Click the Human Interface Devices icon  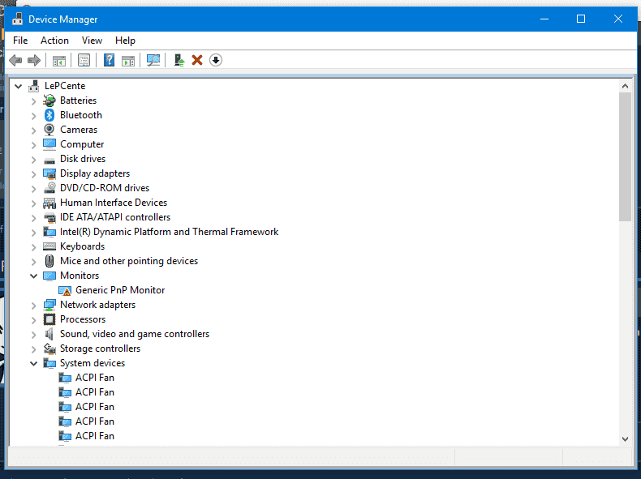pyautogui.click(x=49, y=203)
